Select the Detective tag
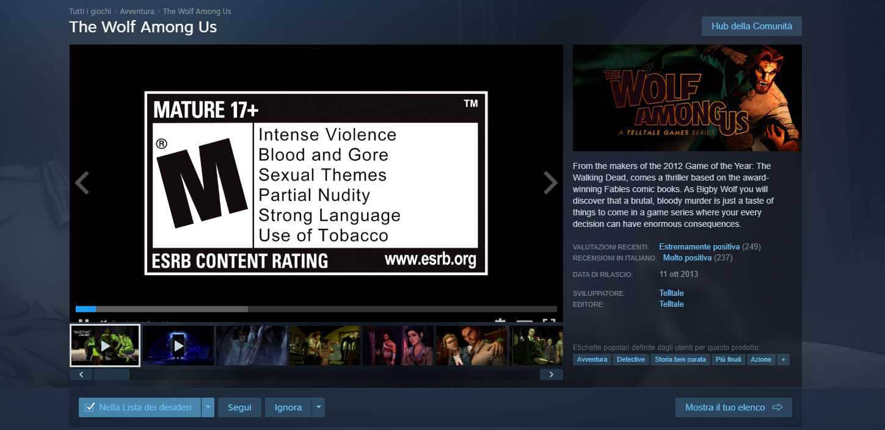The image size is (885, 430). point(631,360)
